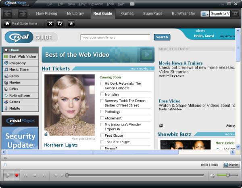Add page to favorites with star icon
This screenshot has height=188, width=242.
(x=71, y=24)
